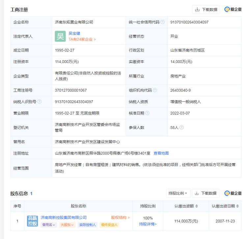Open TA有24家企业 link

pos(82,40)
